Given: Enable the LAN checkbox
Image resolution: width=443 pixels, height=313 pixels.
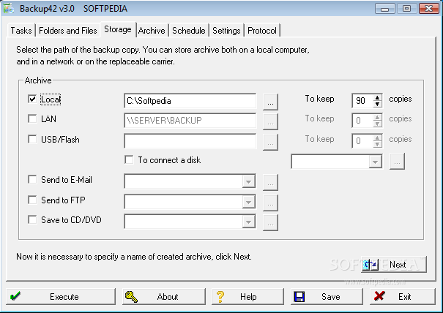Looking at the screenshot, I should (32, 118).
